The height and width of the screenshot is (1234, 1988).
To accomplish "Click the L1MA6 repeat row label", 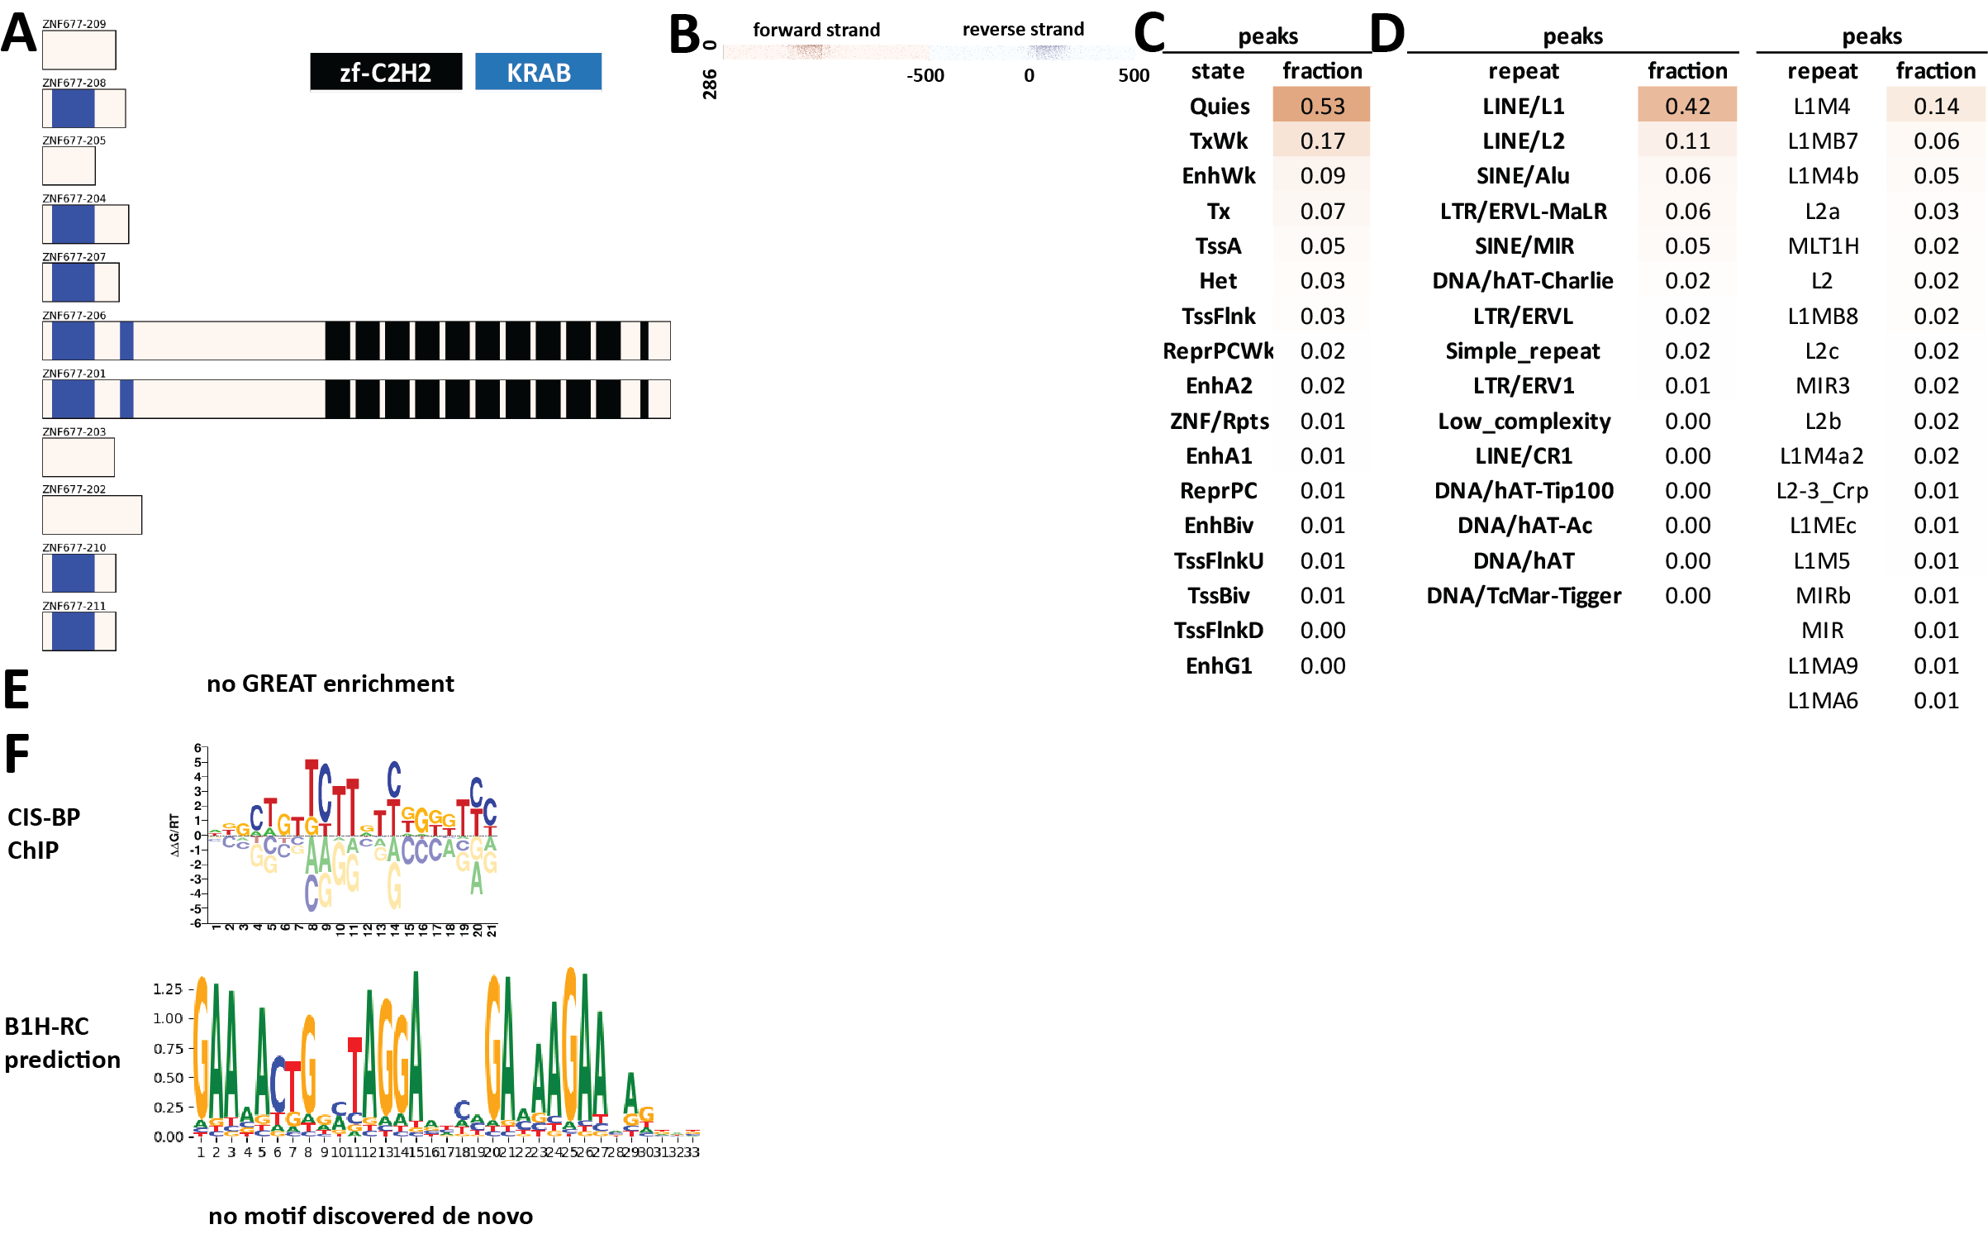I will pos(1822,701).
